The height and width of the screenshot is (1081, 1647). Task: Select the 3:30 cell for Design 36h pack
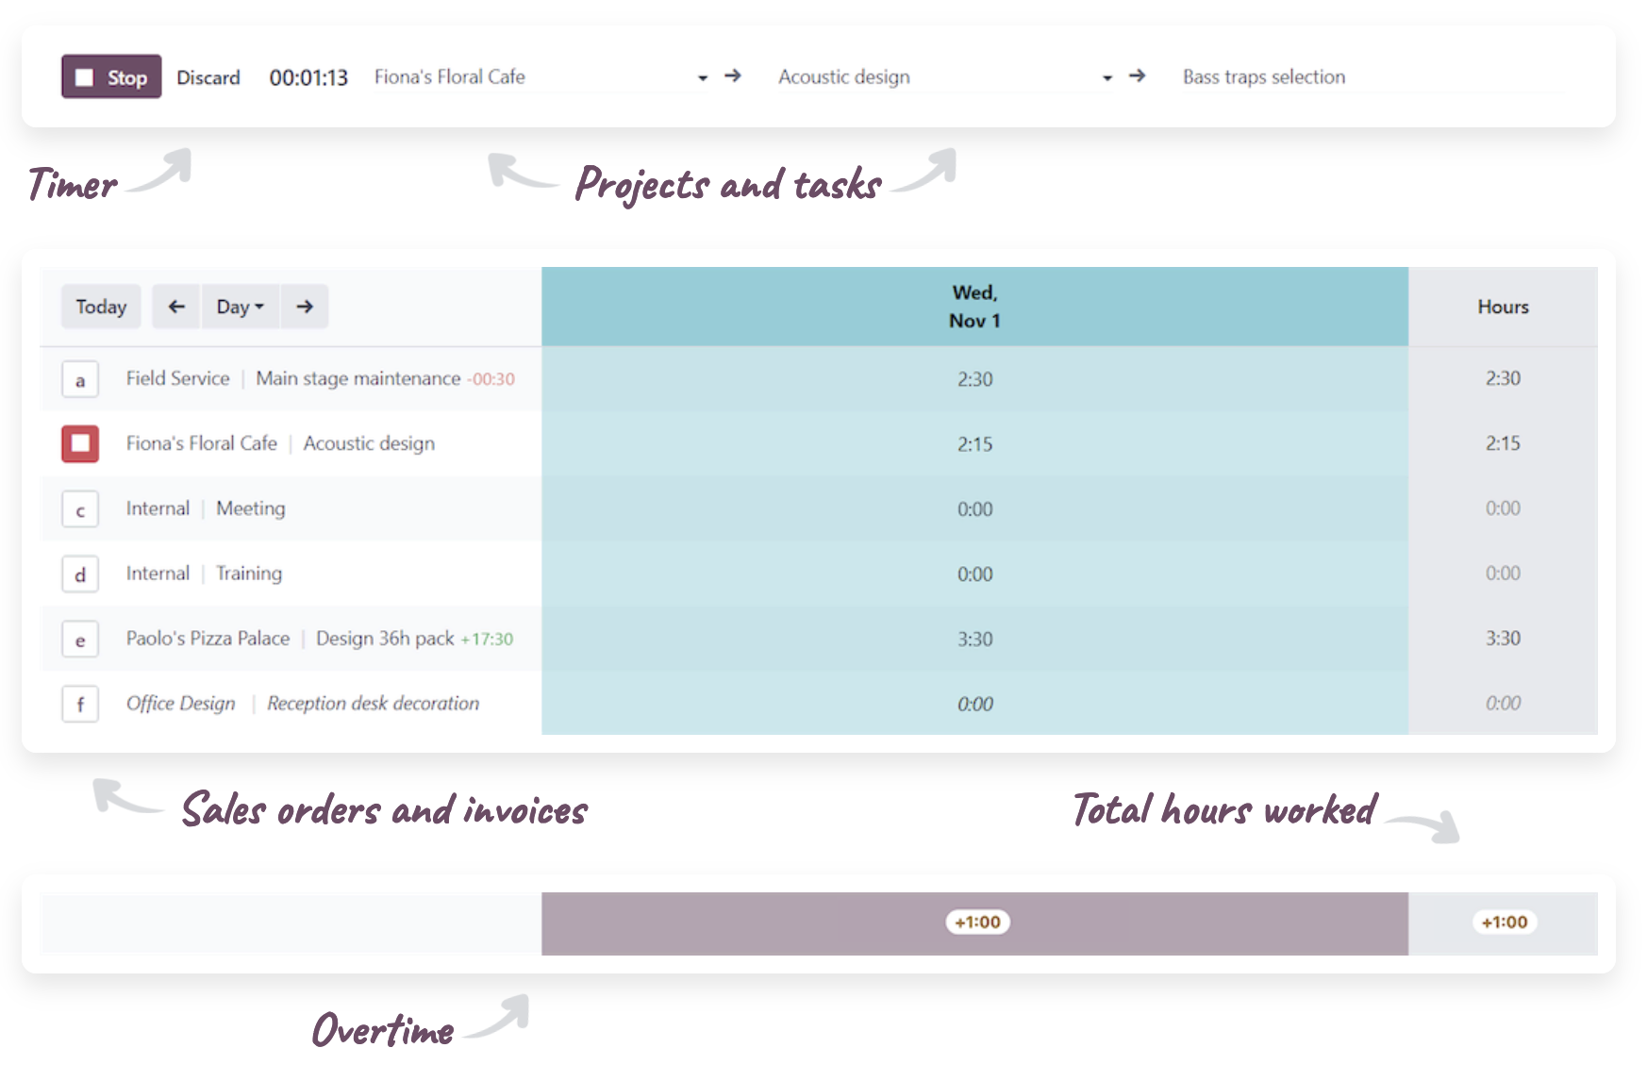coord(974,639)
